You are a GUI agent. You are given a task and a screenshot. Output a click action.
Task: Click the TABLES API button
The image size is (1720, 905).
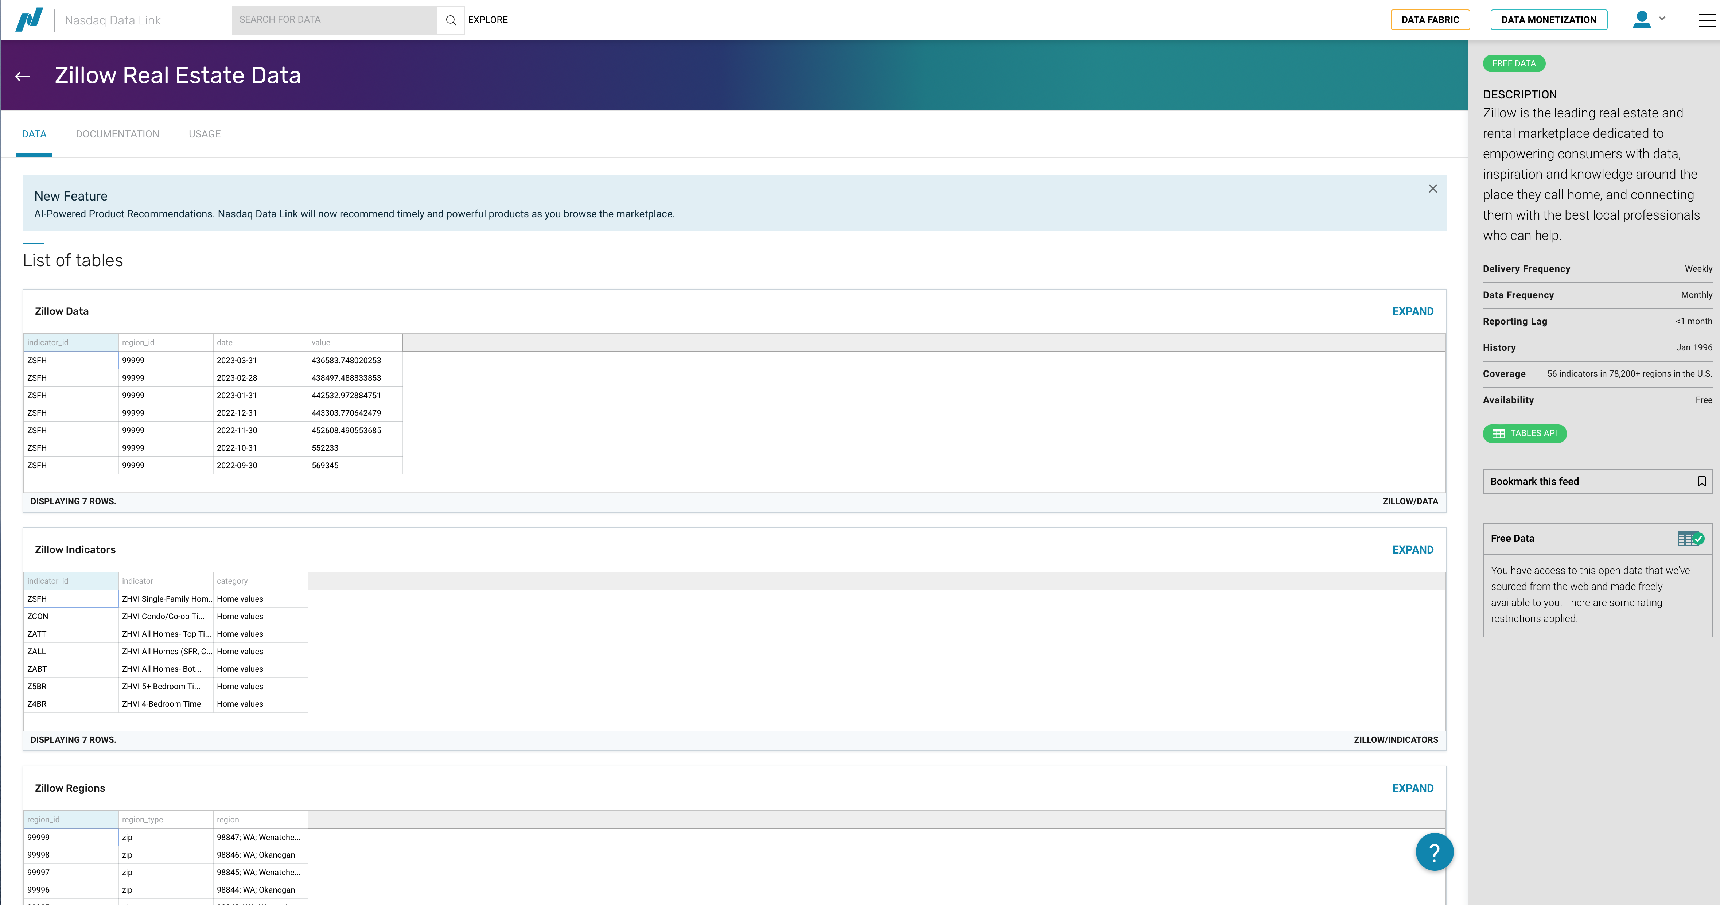coord(1524,434)
